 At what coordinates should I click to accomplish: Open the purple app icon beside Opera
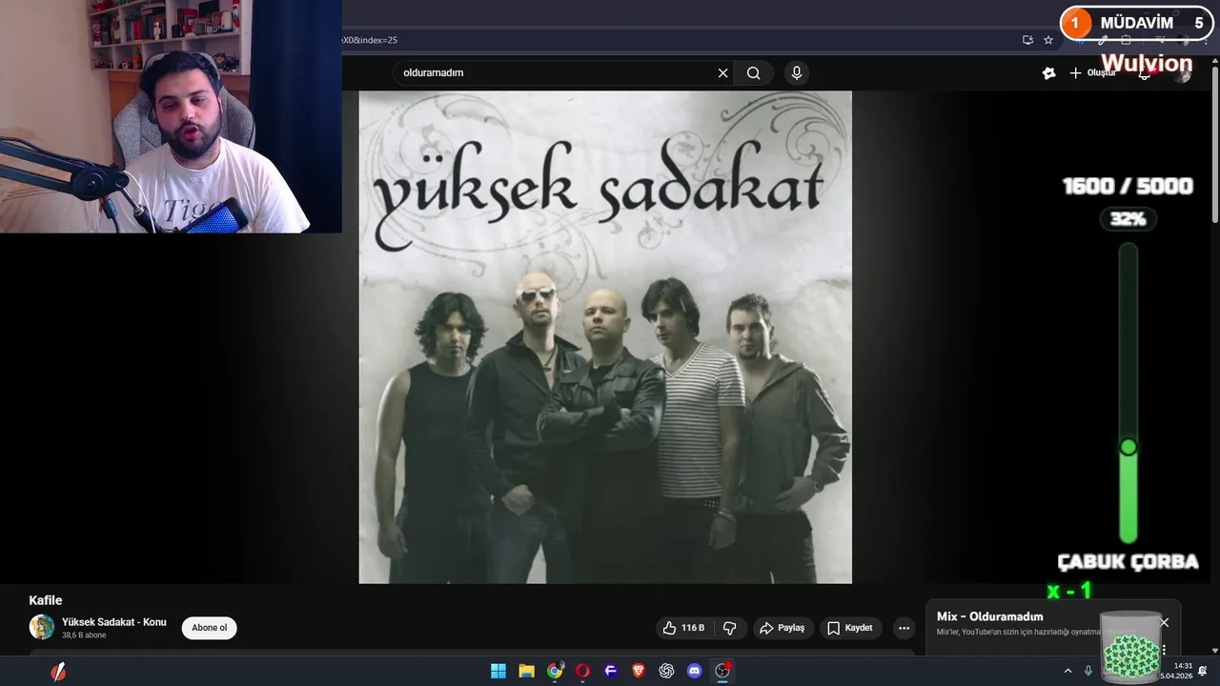(x=611, y=671)
